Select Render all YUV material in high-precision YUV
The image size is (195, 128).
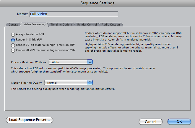coord(13,50)
